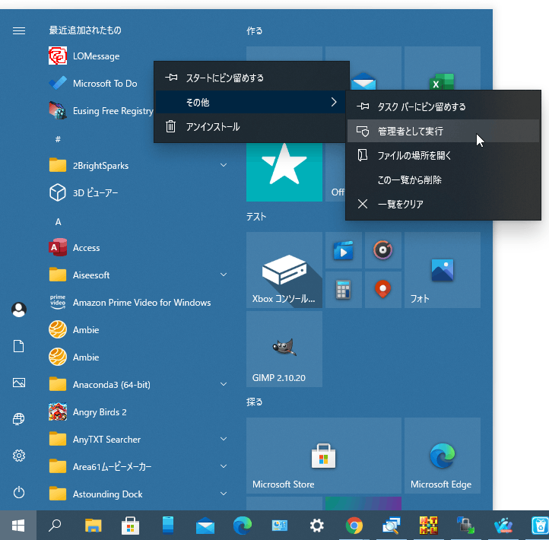Choose アンインストール from context menu

click(250, 126)
